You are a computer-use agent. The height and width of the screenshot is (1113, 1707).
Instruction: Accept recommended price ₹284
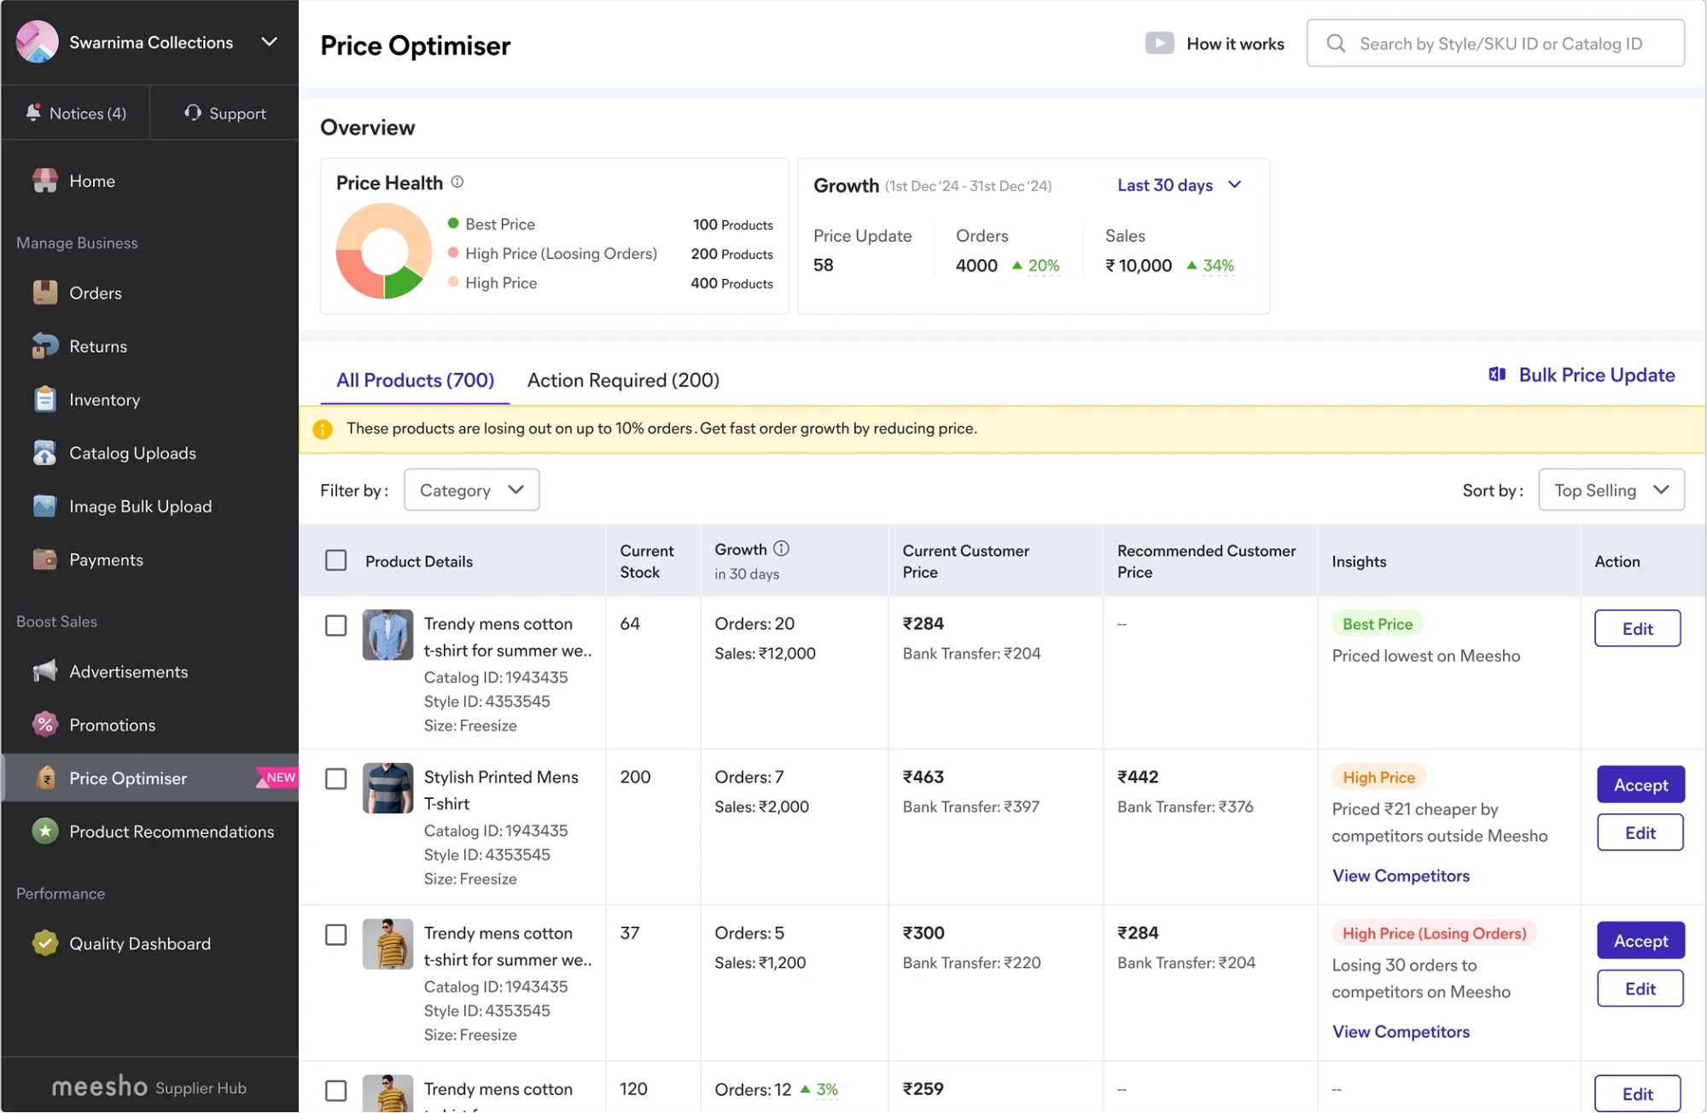(x=1640, y=941)
